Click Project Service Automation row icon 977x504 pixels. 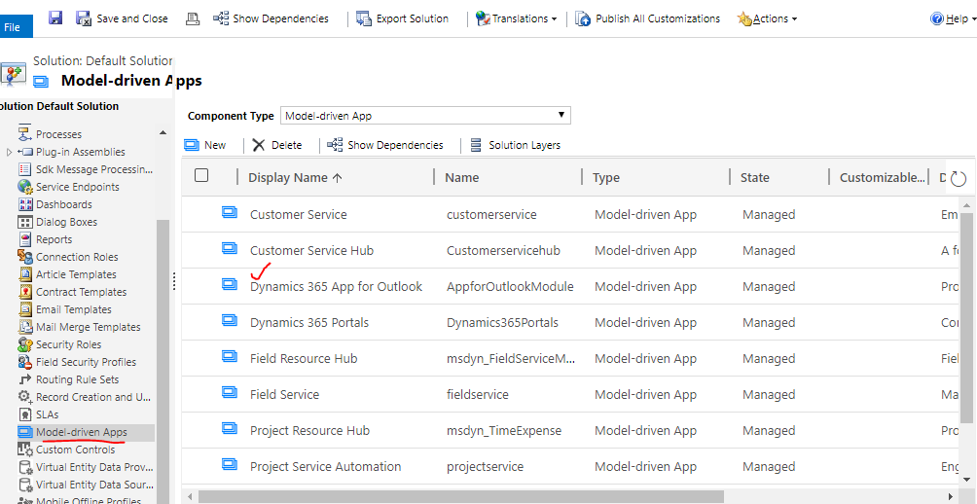(230, 465)
